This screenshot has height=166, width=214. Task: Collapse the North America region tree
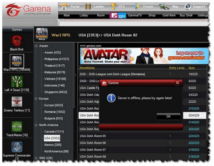pos(36,125)
